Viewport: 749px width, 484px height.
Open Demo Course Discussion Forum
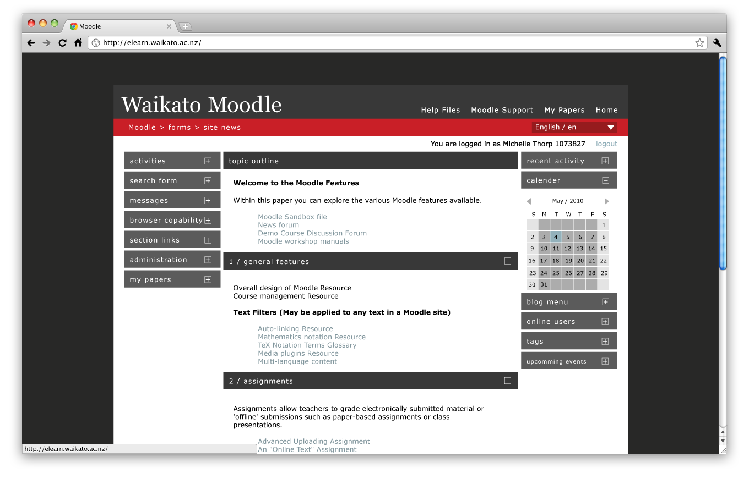[312, 233]
